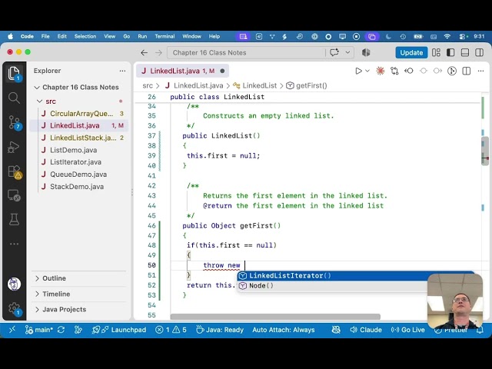Open StackDemo.java file
Viewport: 492px width, 369px height.
pos(77,187)
